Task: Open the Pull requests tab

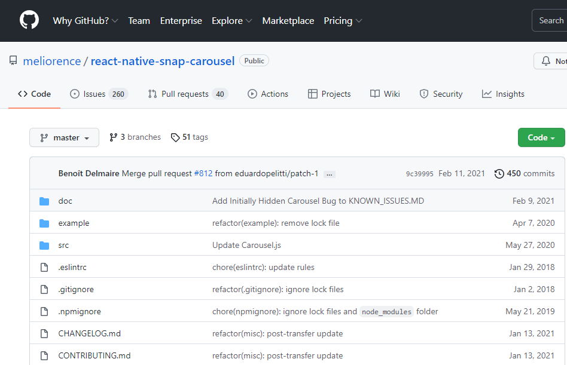Action: [x=188, y=94]
